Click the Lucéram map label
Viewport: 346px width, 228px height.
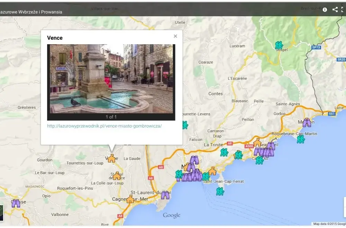(x=237, y=46)
